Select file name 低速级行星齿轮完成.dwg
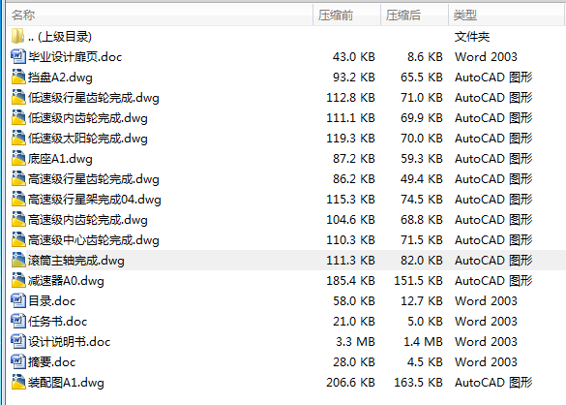566x405 pixels. (x=94, y=98)
